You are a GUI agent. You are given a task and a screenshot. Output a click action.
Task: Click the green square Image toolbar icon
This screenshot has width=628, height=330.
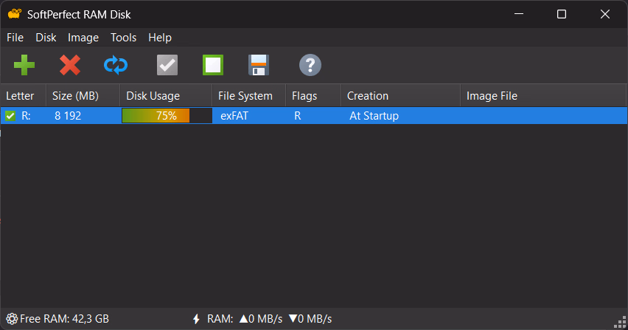click(213, 65)
